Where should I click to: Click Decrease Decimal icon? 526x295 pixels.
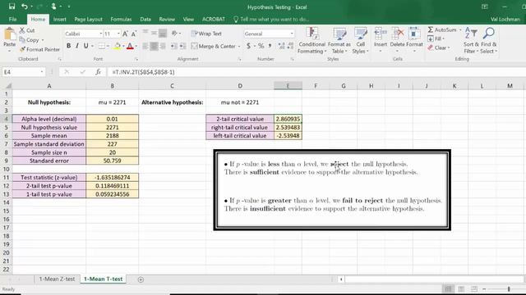[290, 46]
